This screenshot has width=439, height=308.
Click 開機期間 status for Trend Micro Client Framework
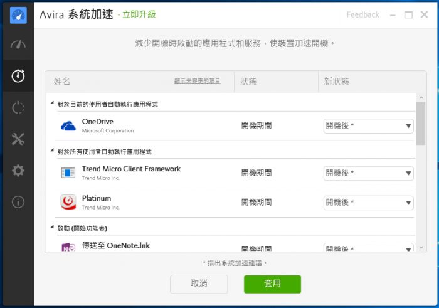pyautogui.click(x=257, y=173)
